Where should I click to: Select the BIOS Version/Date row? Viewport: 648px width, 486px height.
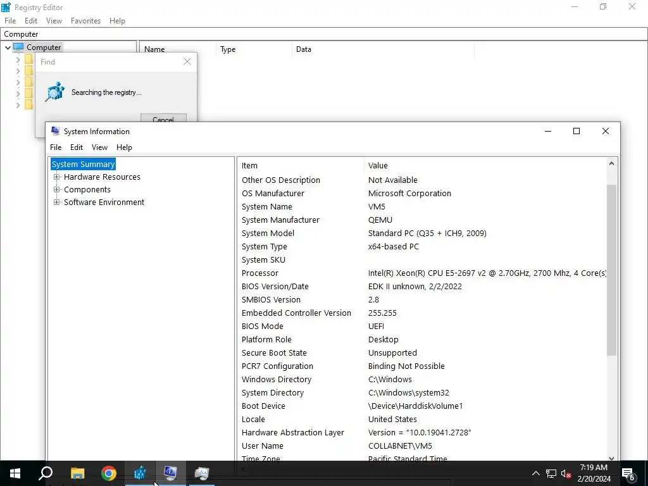421,287
